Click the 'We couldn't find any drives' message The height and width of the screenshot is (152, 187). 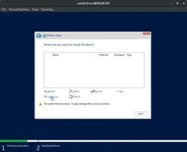click(x=77, y=104)
